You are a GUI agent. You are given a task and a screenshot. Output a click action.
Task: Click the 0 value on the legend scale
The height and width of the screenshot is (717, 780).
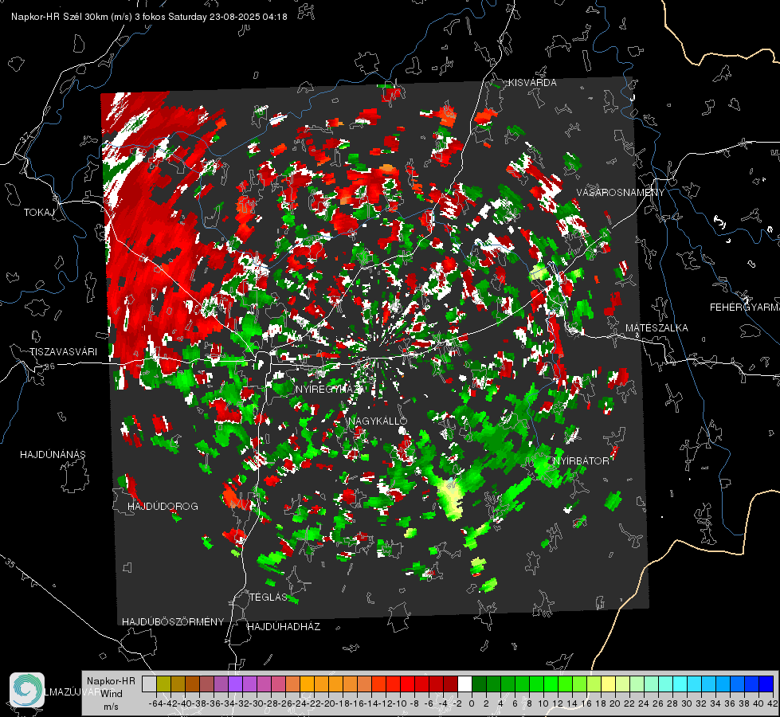pos(472,703)
